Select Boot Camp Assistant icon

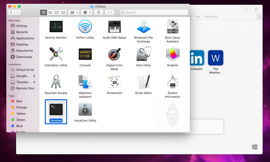pos(172,26)
